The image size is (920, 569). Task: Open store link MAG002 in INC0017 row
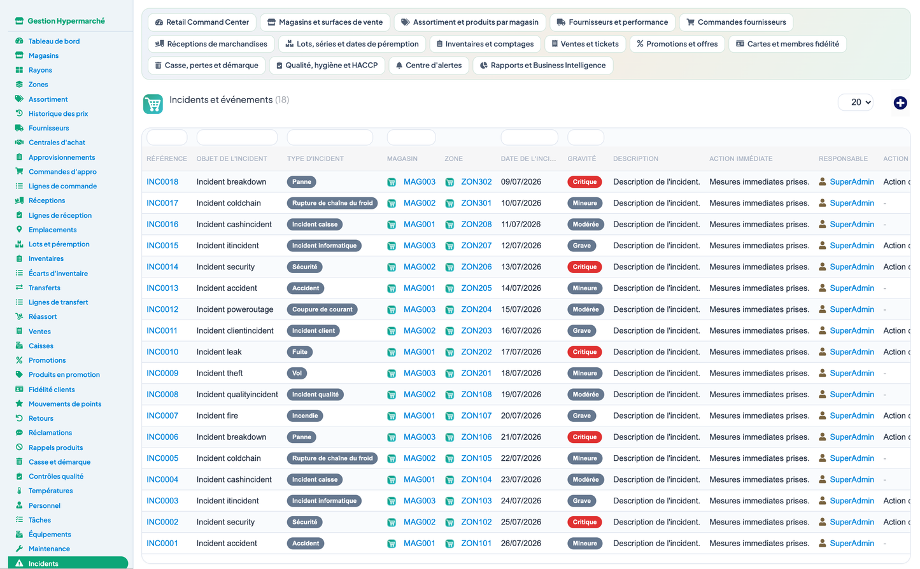pyautogui.click(x=420, y=203)
